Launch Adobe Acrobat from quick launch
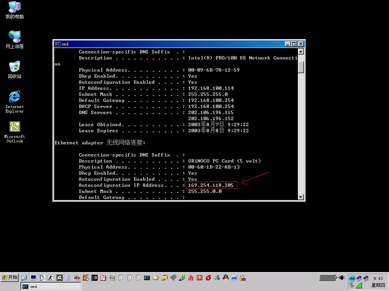The width and height of the screenshot is (389, 291). [x=103, y=278]
